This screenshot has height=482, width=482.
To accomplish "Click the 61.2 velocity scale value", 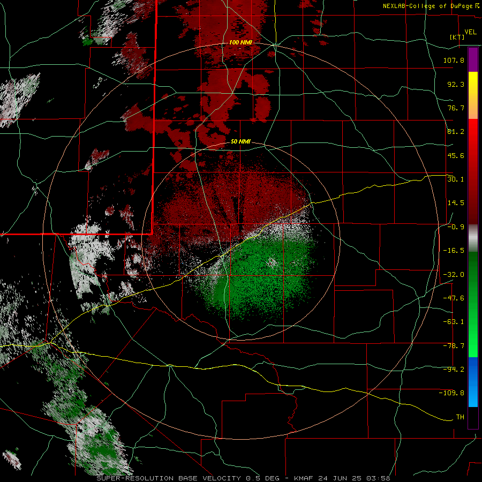I will pos(456,132).
